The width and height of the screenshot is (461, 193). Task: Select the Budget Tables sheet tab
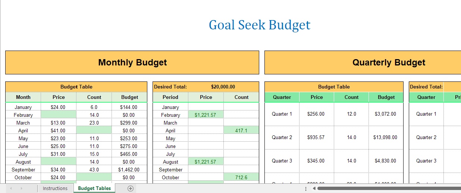[94, 189]
